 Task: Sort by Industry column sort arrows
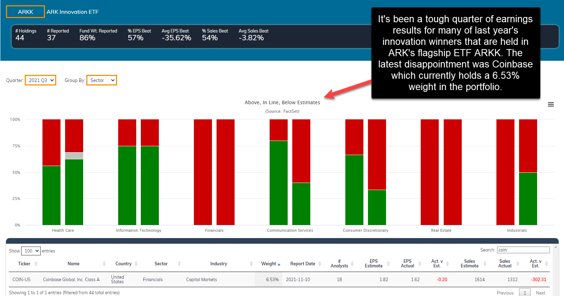tap(251, 264)
